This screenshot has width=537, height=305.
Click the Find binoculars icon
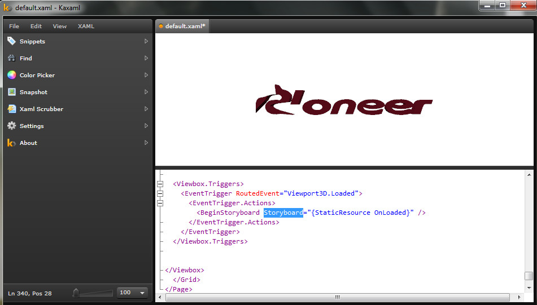click(12, 58)
